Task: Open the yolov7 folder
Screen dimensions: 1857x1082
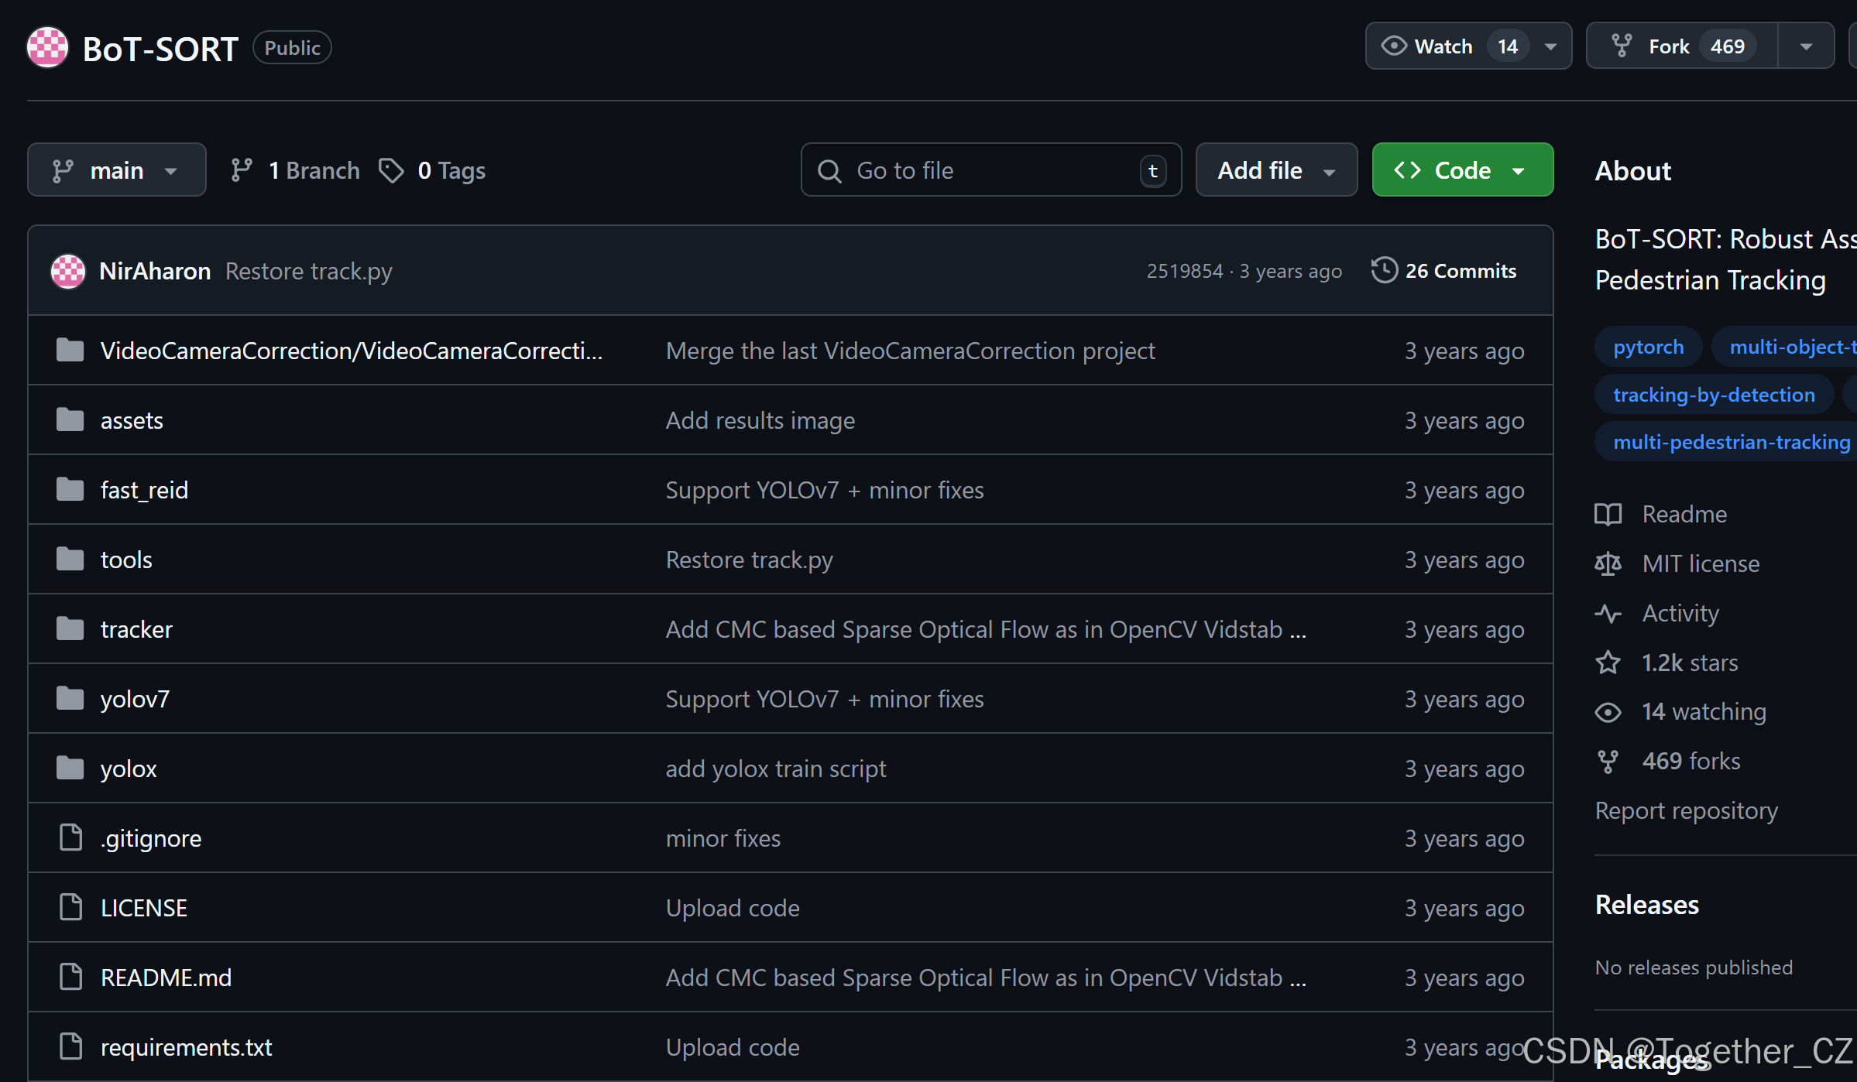Action: pos(135,699)
